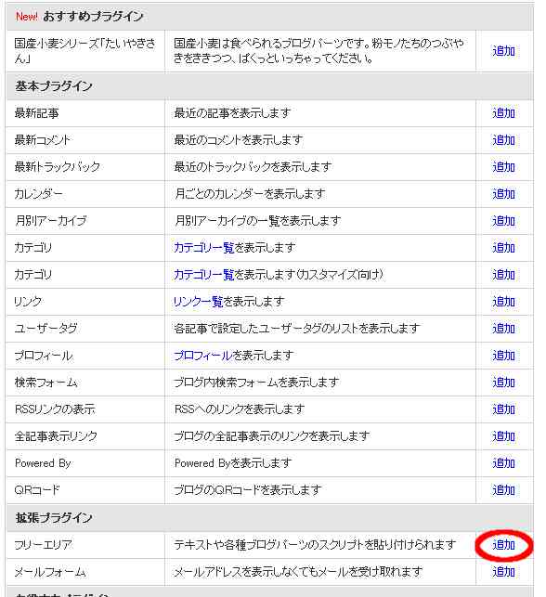Click the ユーザータグ plugin name

(45, 329)
